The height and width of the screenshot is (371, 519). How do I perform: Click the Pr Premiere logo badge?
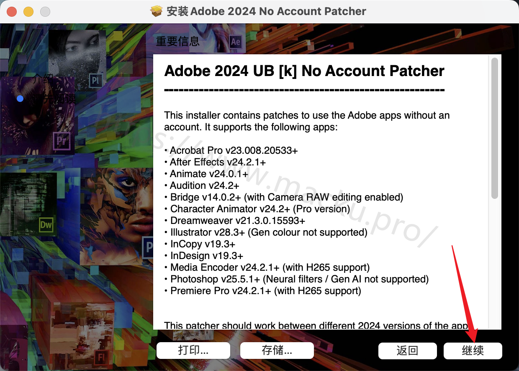click(62, 140)
